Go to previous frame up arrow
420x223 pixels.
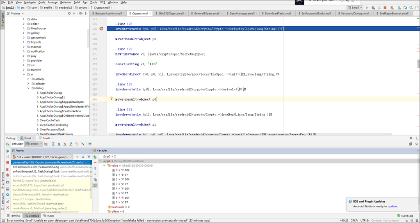[77, 157]
